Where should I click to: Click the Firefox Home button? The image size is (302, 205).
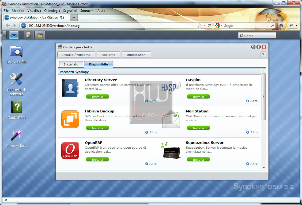(281, 25)
